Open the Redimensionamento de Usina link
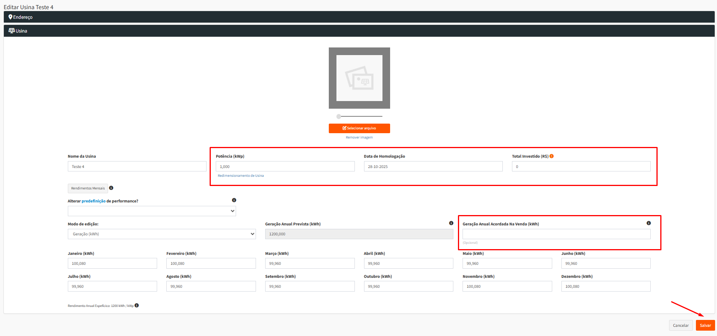 click(241, 176)
